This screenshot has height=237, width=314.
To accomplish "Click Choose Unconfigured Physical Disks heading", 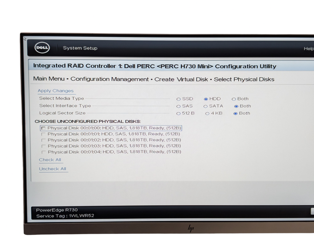I will [x=88, y=121].
